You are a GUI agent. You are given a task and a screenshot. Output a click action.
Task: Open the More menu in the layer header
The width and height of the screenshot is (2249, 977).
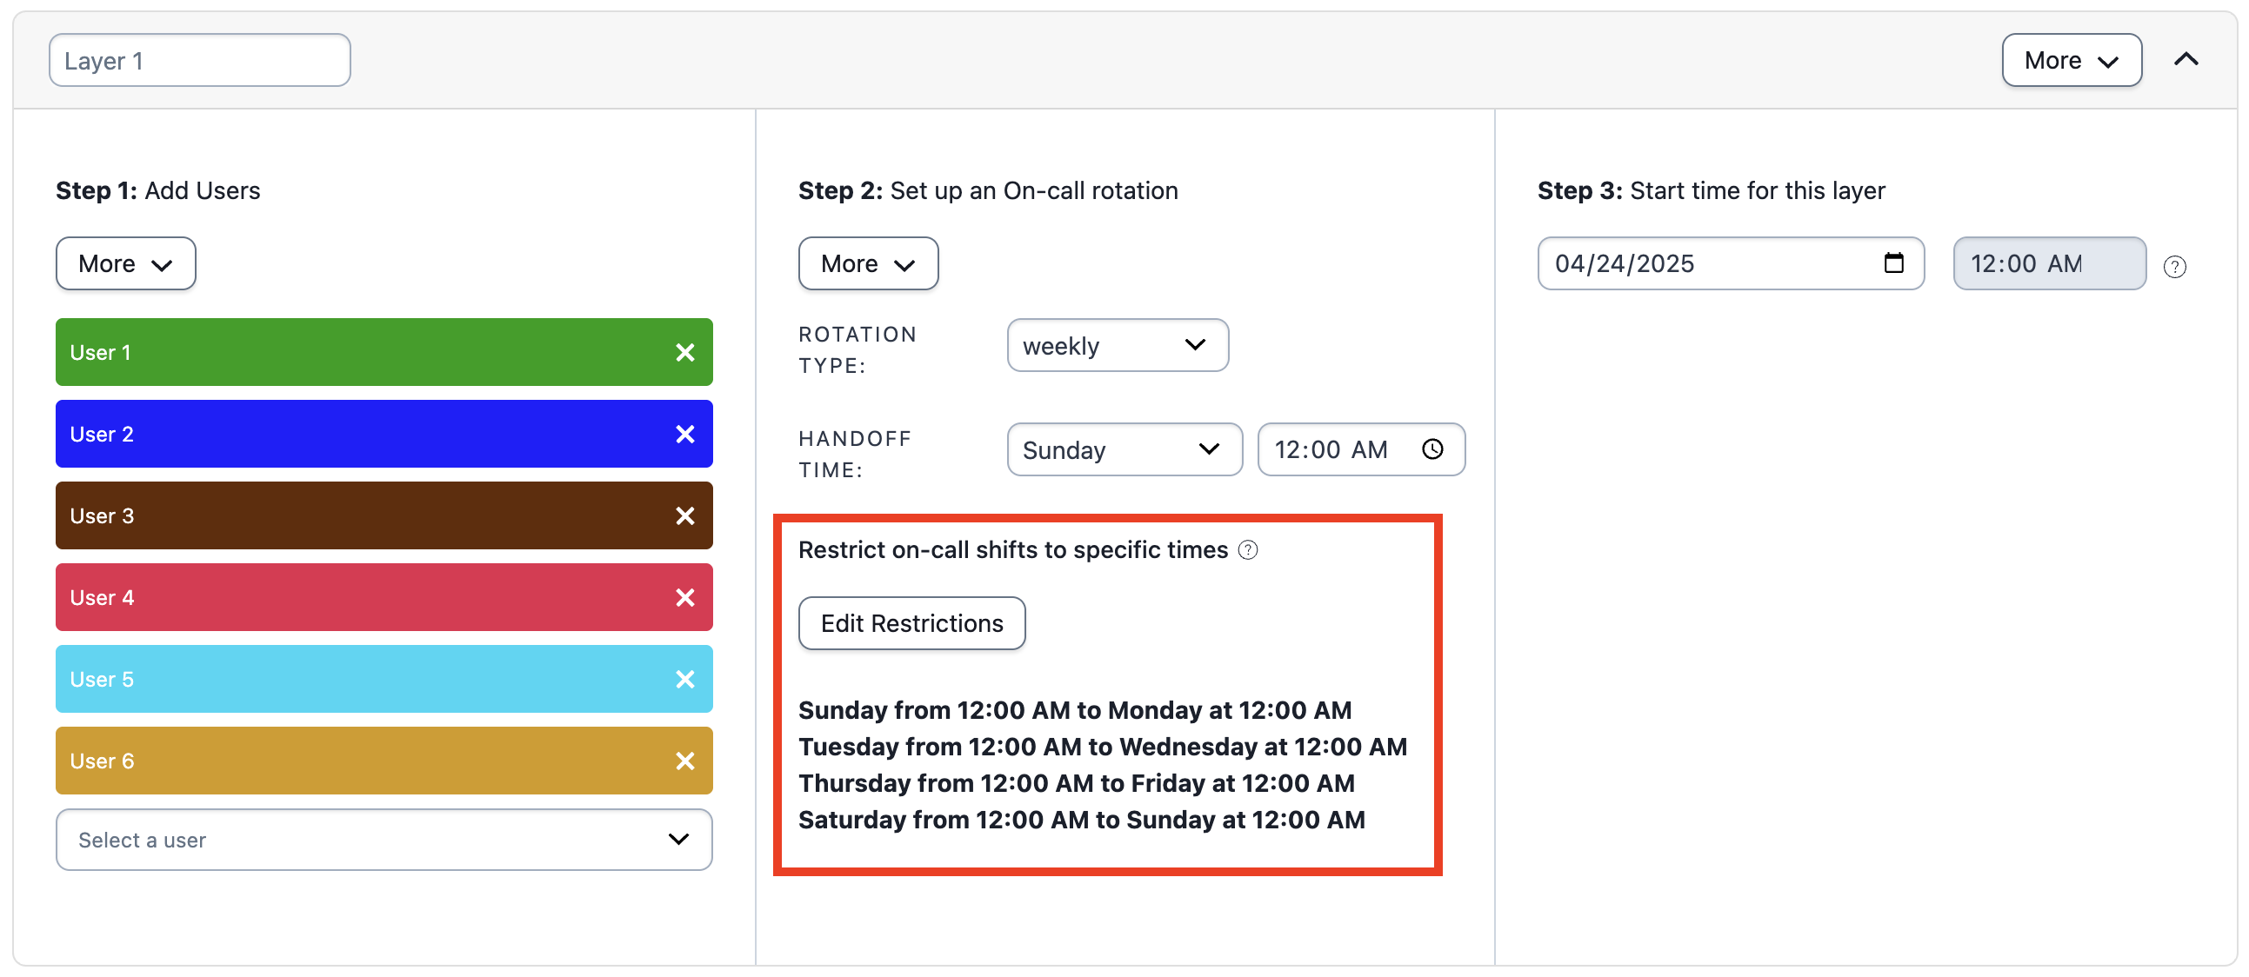point(2070,60)
